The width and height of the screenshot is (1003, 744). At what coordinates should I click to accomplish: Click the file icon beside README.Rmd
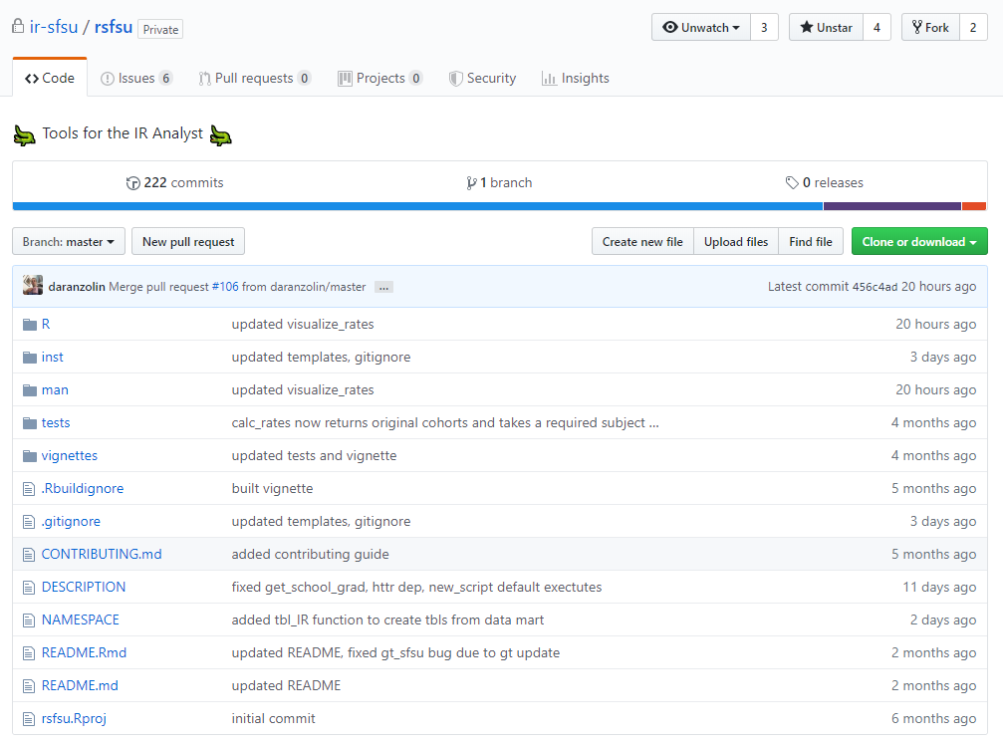tap(29, 653)
